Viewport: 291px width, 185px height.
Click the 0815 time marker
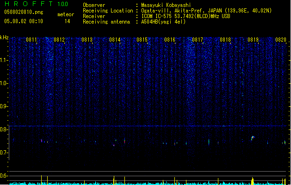pos(142,40)
